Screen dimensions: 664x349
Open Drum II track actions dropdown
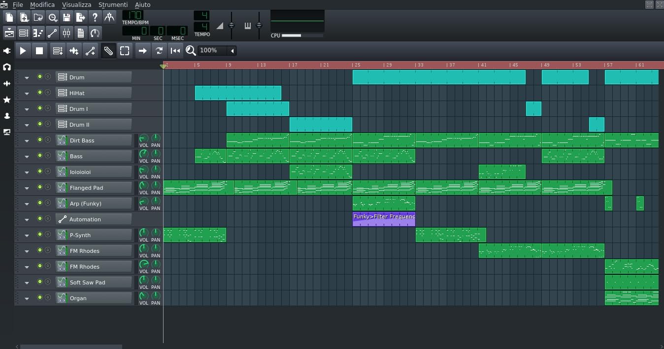point(27,125)
